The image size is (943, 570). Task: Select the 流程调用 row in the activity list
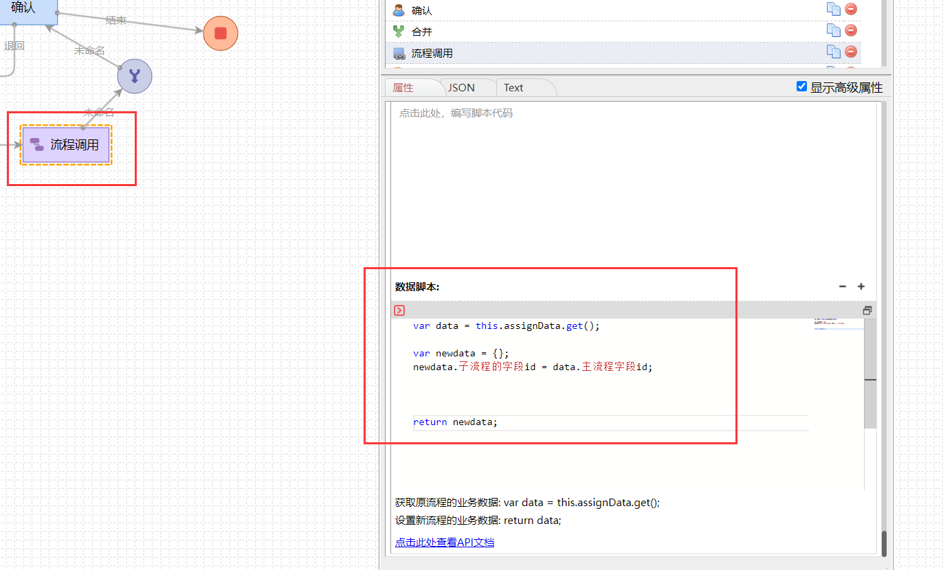pyautogui.click(x=623, y=53)
